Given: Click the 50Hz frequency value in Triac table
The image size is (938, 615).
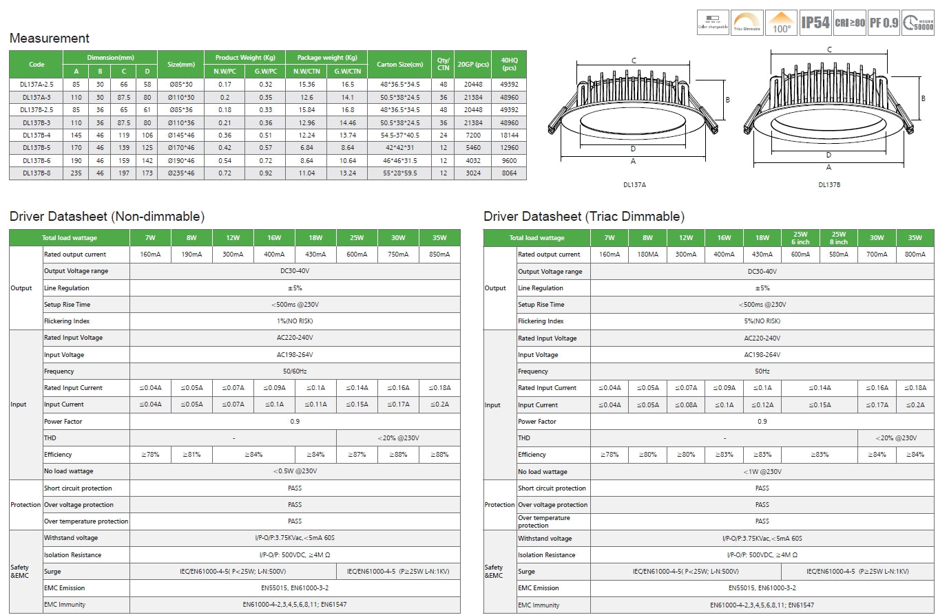Looking at the screenshot, I should 762,371.
